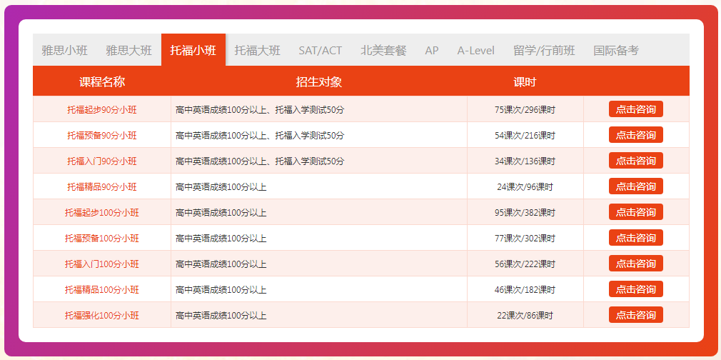721x360 pixels.
Task: Open the 托福精品90分小班 course link
Action: (102, 187)
